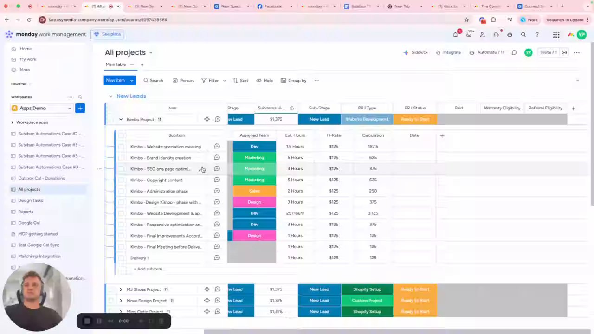Tick checkbox for Website speciation meeting subitem
The image size is (594, 334).
[x=121, y=147]
